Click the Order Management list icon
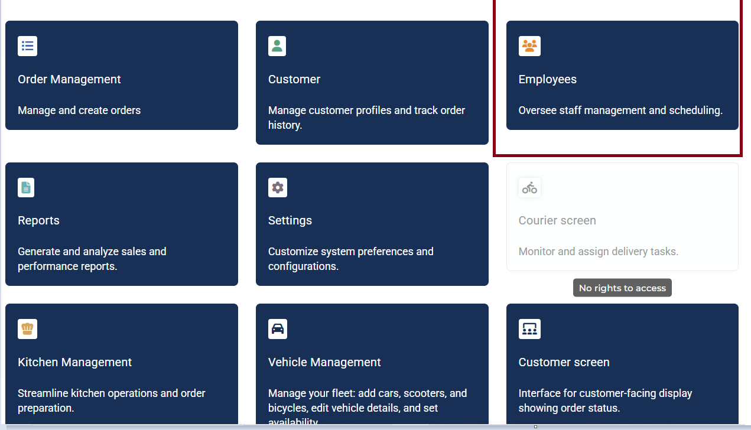 [x=27, y=46]
